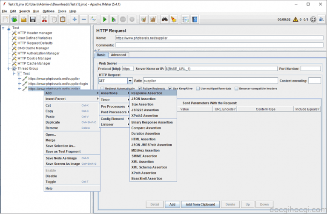Click the Clear All double broom icon
This screenshot has height=214, width=327.
(x=153, y=20)
